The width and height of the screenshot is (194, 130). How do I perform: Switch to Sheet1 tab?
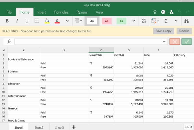pos(19,127)
